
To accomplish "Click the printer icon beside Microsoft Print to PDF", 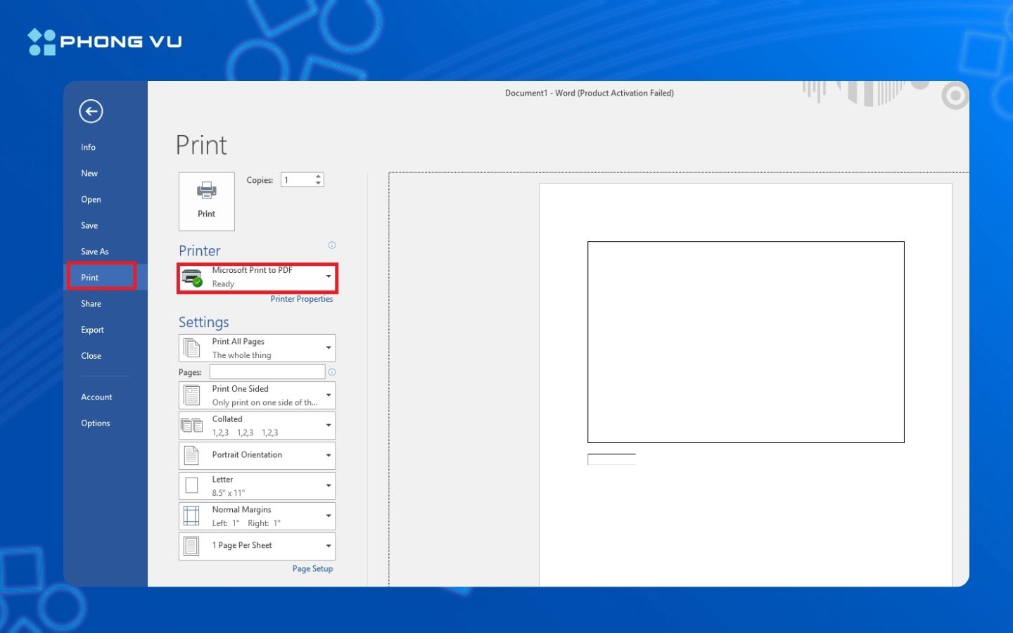I will [x=192, y=276].
